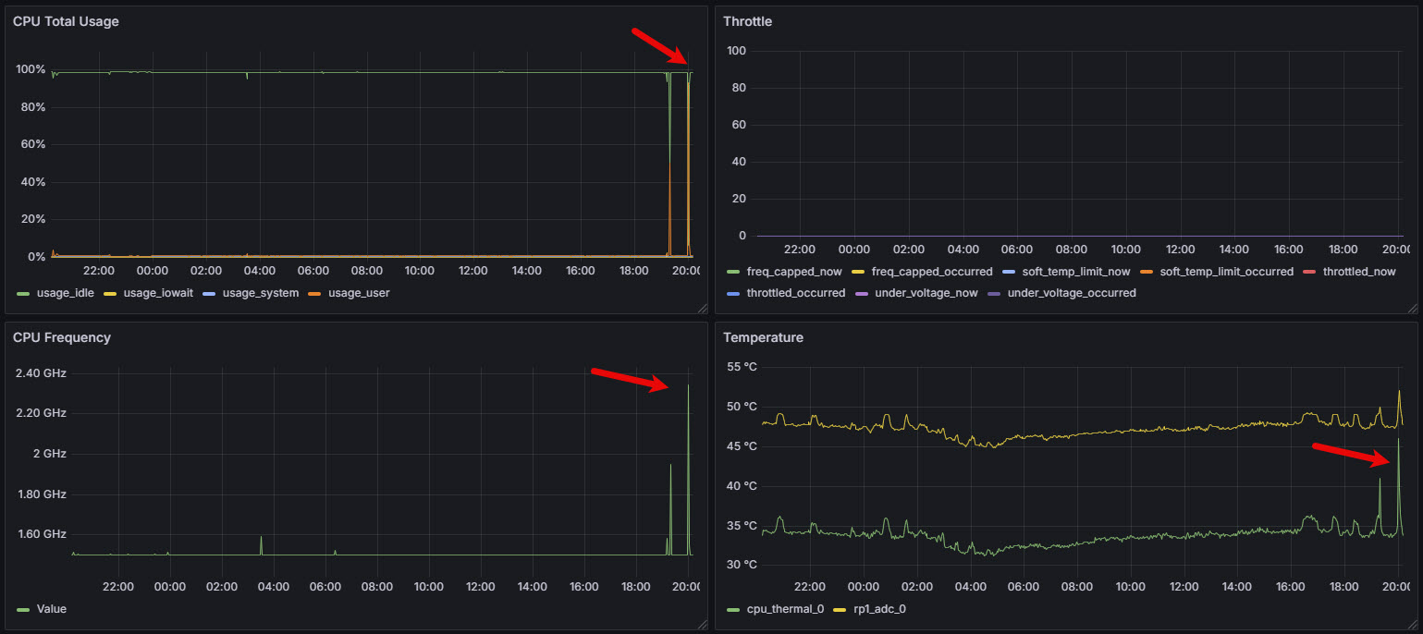This screenshot has height=634, width=1423.
Task: Click 16:00 label on CPU Frequency axis
Action: point(583,587)
